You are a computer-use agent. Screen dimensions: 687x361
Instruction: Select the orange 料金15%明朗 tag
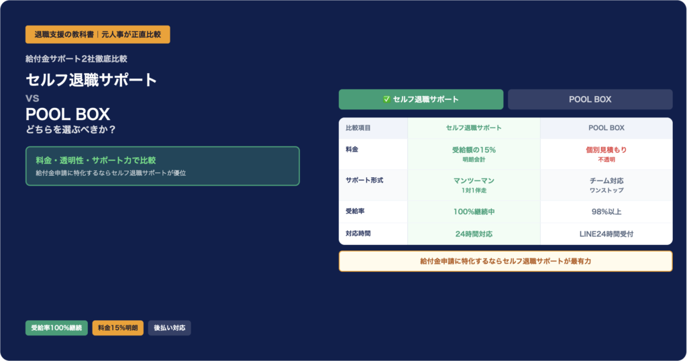pos(117,328)
